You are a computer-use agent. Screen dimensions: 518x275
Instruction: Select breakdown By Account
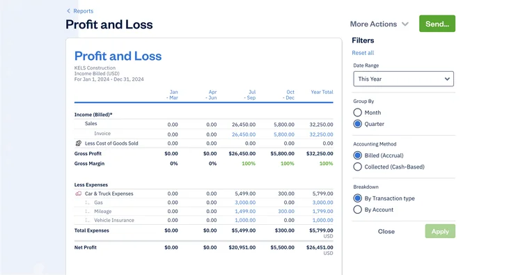click(357, 210)
